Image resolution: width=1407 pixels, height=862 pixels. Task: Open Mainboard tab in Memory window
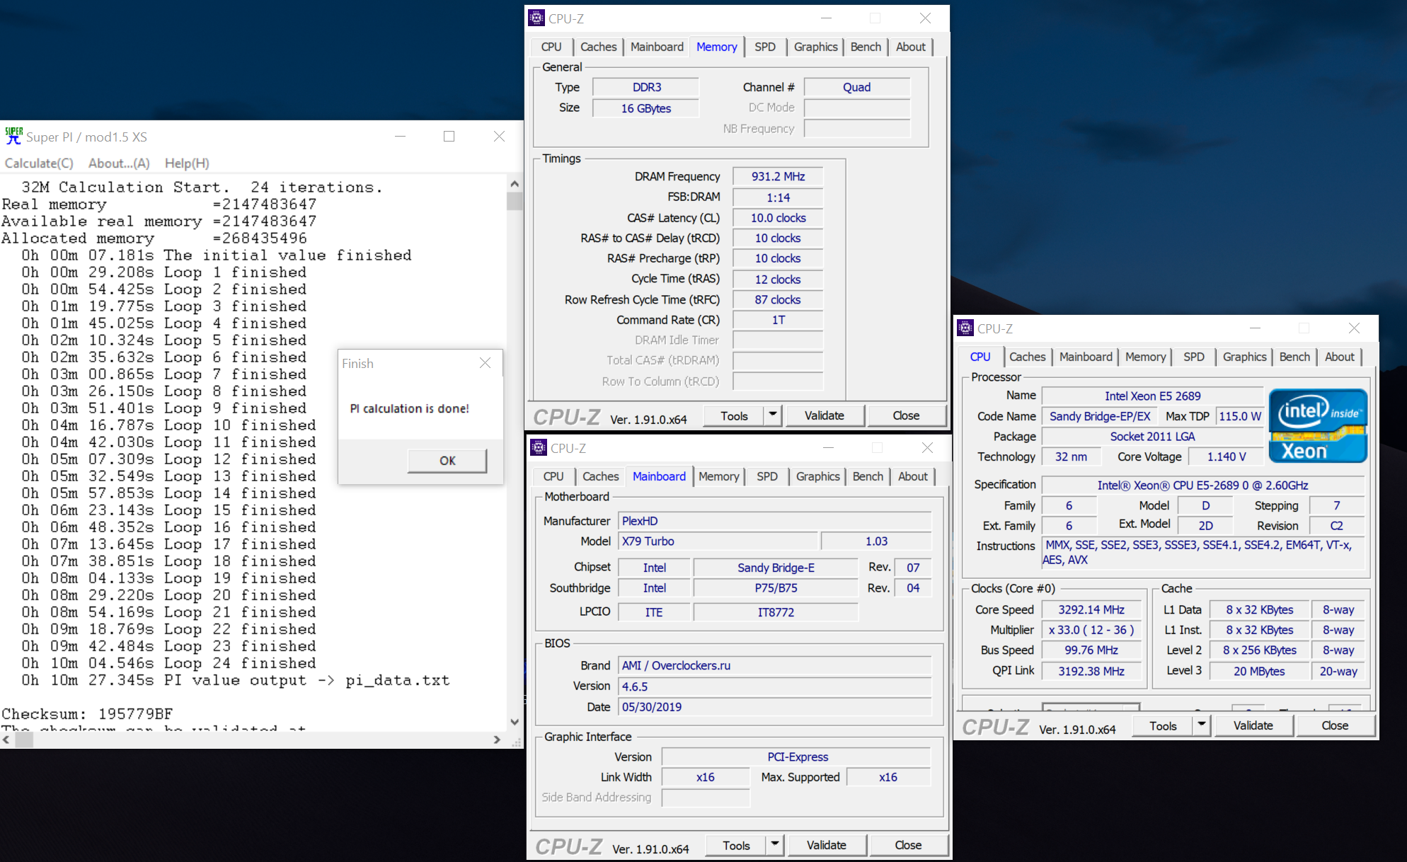click(x=657, y=47)
